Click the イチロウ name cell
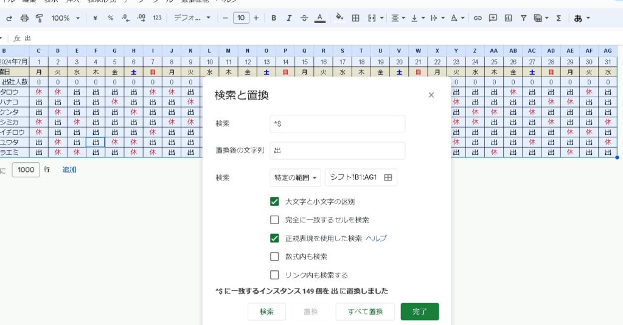Screen dimensions: 623x325 (15, 132)
